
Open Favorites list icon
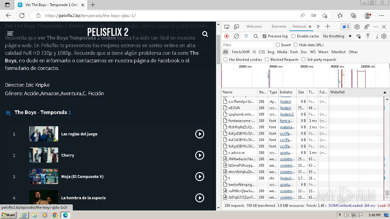(x=340, y=16)
